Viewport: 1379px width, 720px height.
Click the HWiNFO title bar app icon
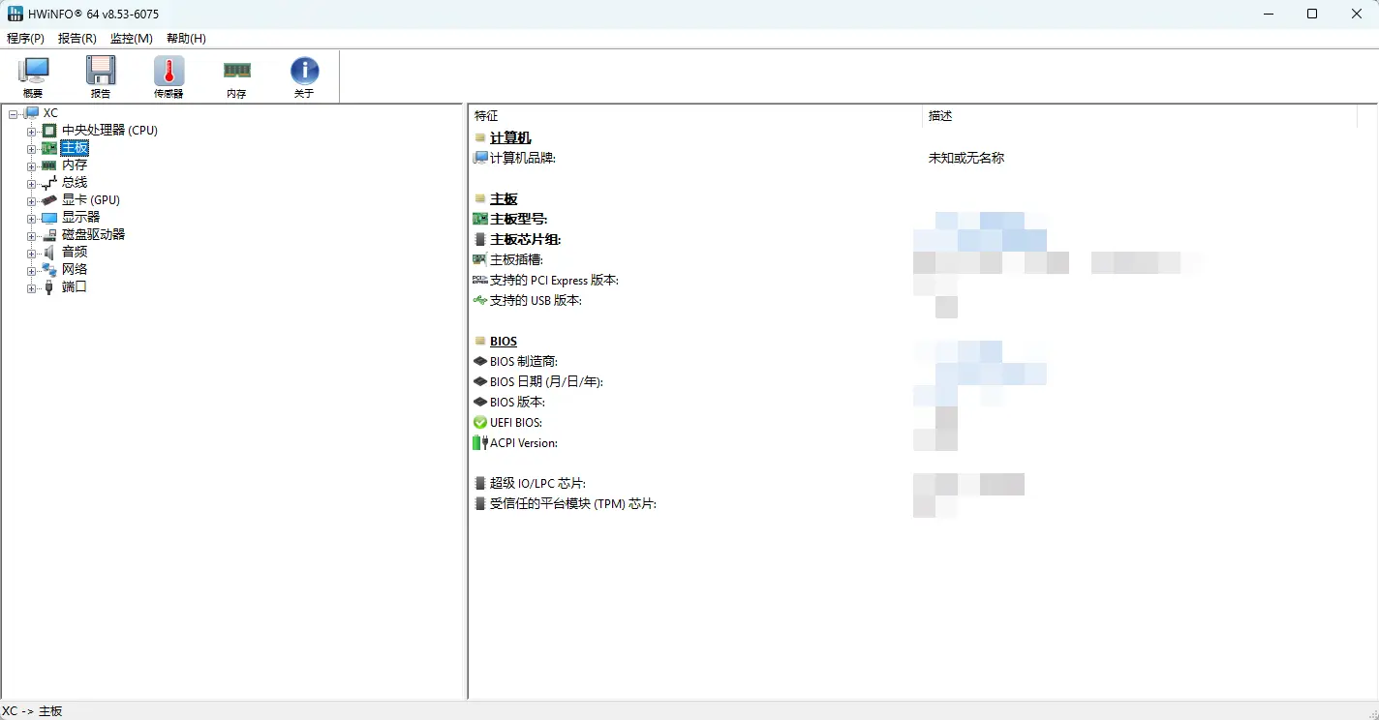pyautogui.click(x=15, y=14)
